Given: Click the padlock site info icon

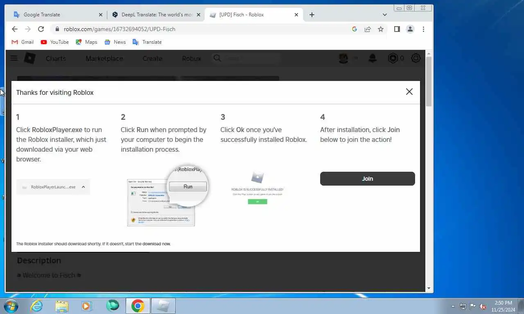Looking at the screenshot, I should (57, 29).
